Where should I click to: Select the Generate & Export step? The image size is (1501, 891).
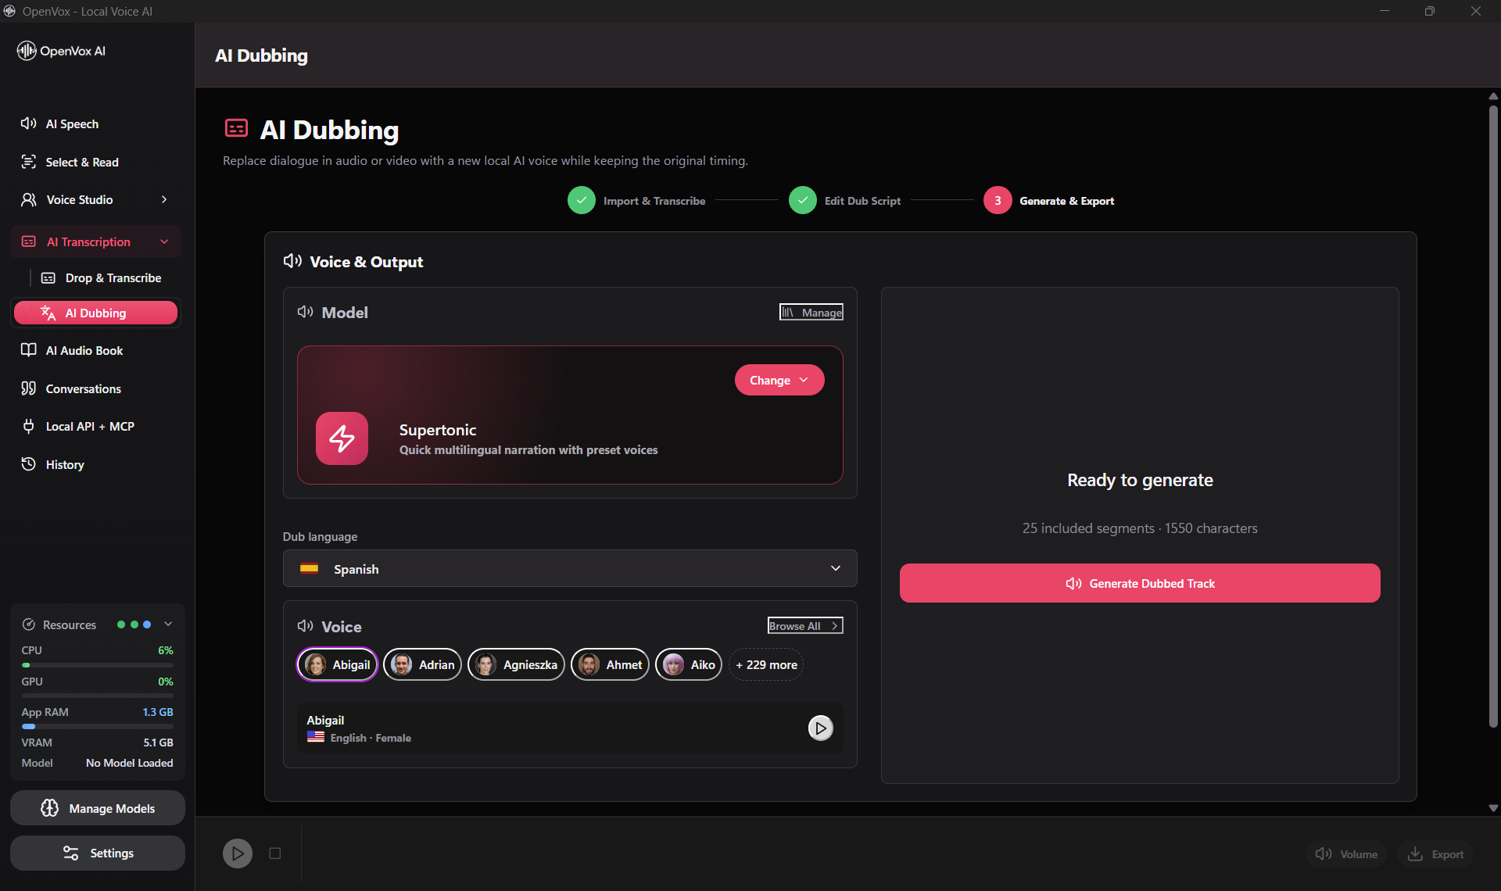coord(1048,201)
